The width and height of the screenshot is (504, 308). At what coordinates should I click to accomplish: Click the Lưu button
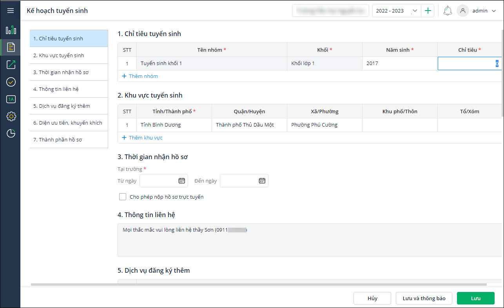475,298
